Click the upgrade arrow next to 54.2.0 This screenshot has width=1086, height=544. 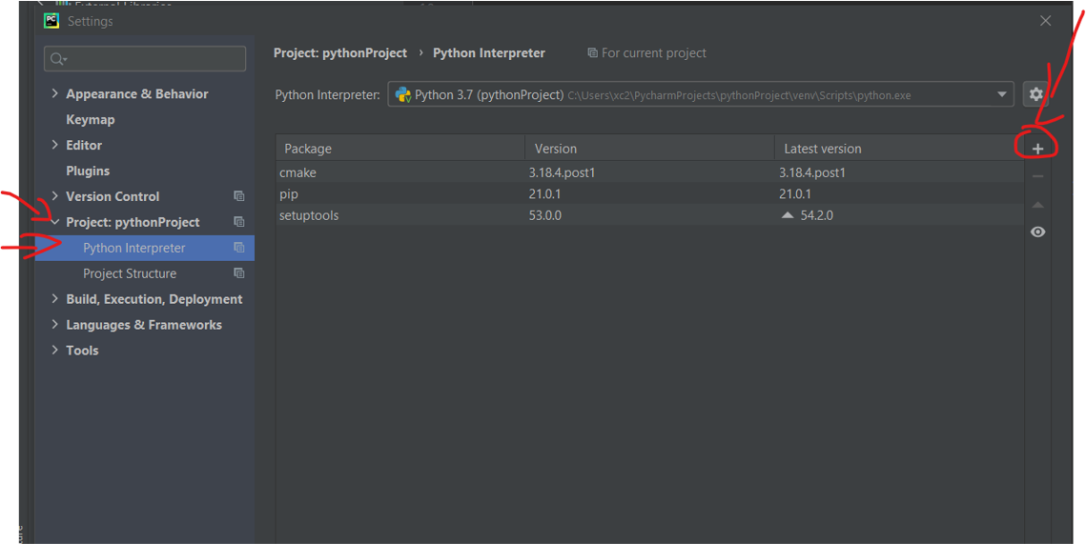pyautogui.click(x=787, y=215)
